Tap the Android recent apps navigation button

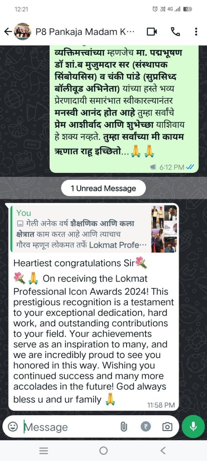pyautogui.click(x=43, y=451)
